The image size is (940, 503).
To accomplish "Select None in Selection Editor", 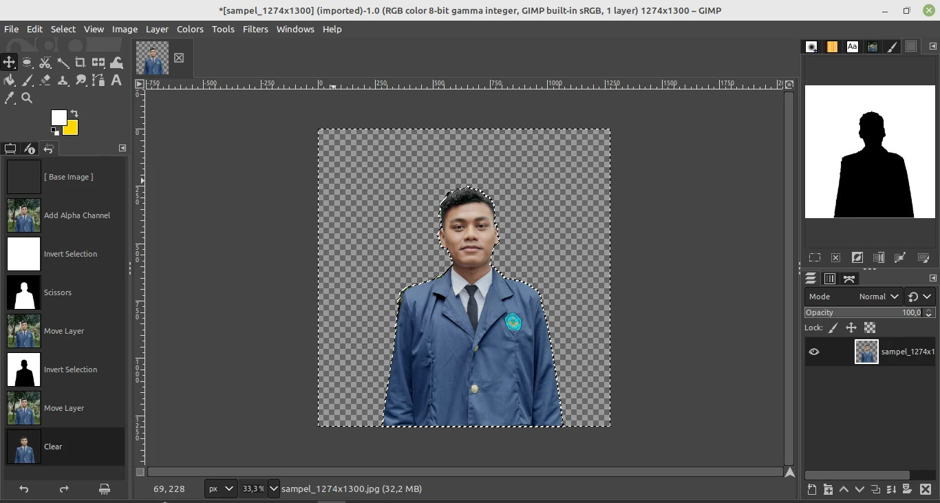I will 835,257.
